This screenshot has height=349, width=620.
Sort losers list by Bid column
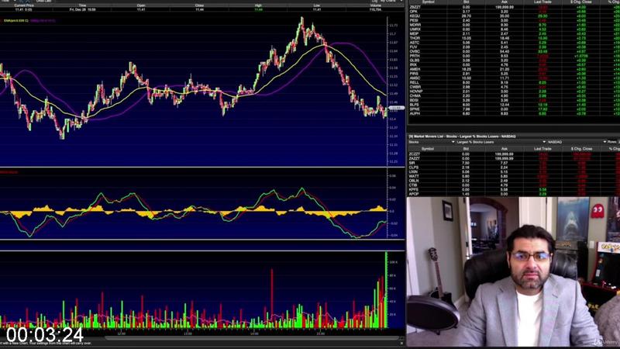[467, 149]
